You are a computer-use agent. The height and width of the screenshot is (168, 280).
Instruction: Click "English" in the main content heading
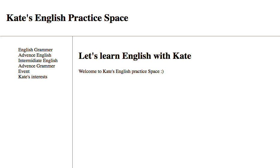click(x=137, y=56)
